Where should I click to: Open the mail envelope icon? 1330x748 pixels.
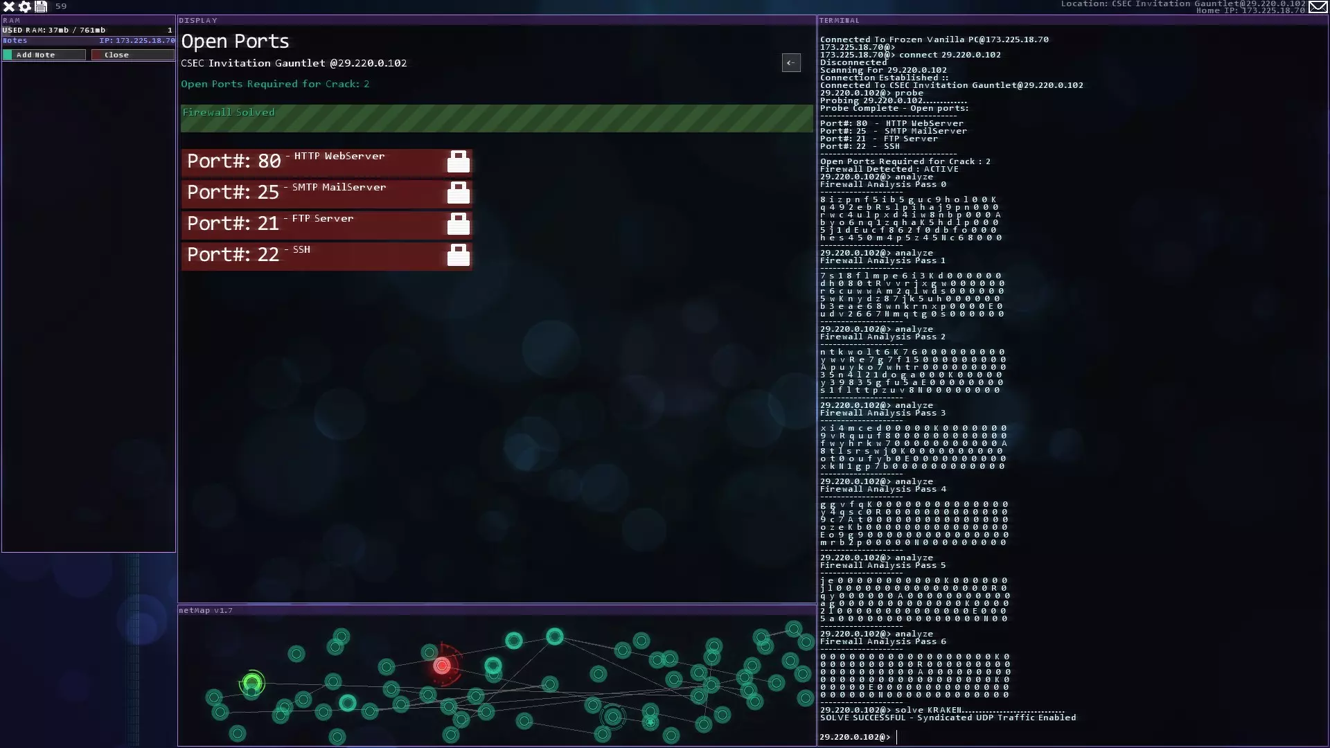click(x=1318, y=7)
